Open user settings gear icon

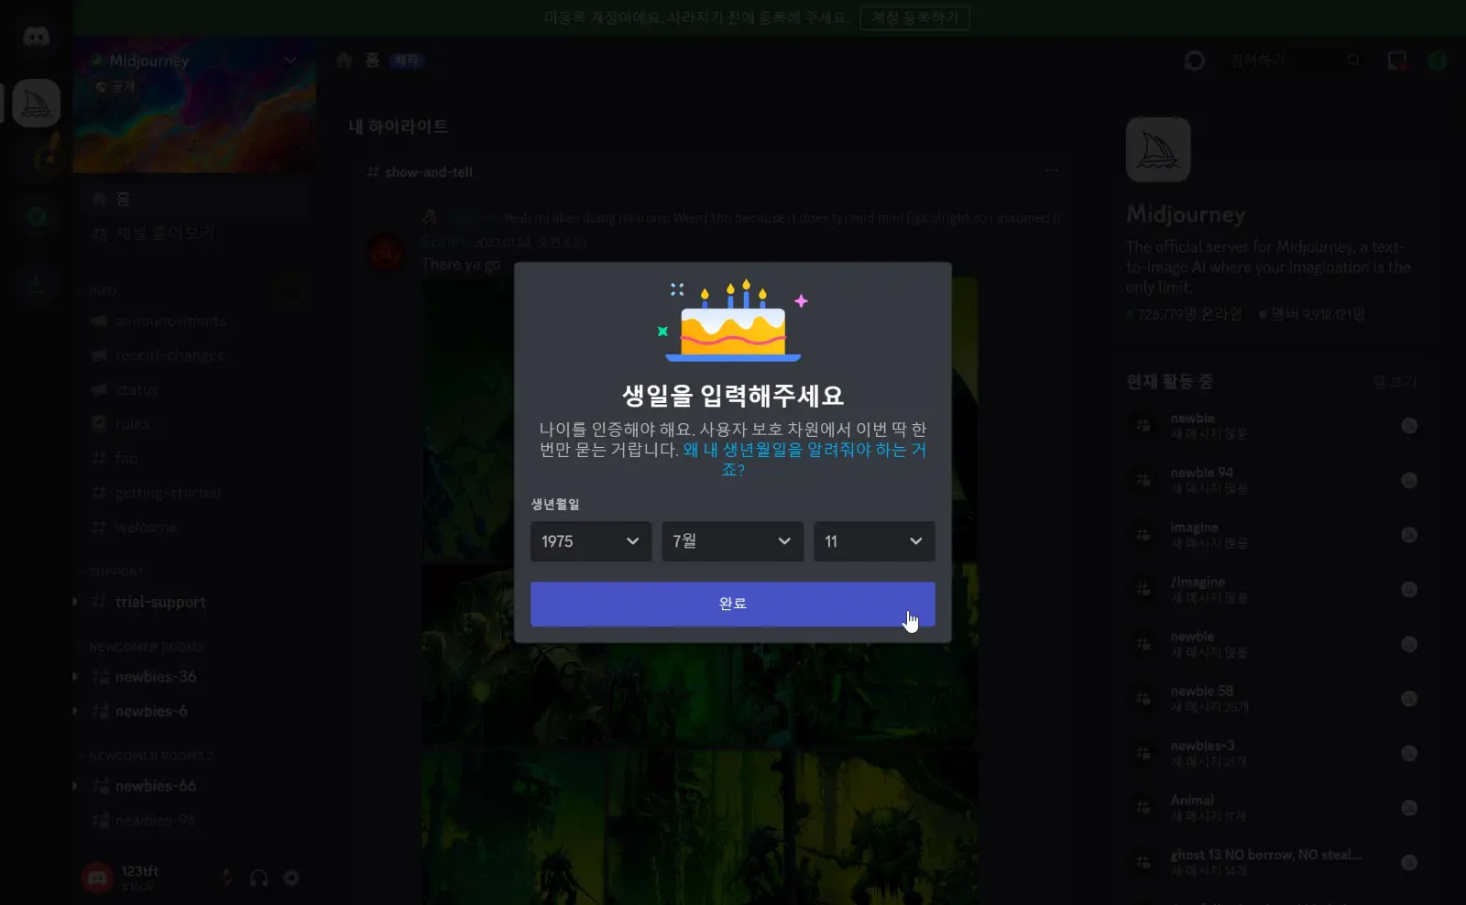coord(291,878)
